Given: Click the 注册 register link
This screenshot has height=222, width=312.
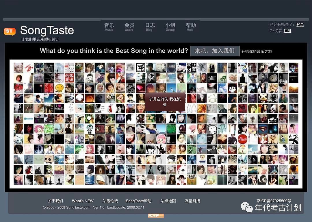Looking at the screenshot, I should click(x=287, y=31).
